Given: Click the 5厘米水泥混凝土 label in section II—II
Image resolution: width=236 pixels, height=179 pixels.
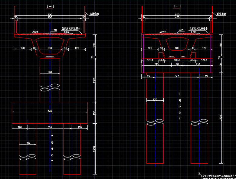Looking at the screenshot, I should tap(198, 29).
